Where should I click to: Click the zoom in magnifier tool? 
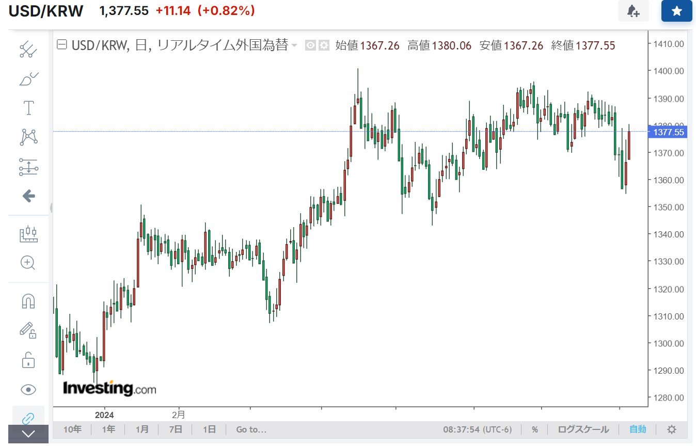click(x=28, y=263)
